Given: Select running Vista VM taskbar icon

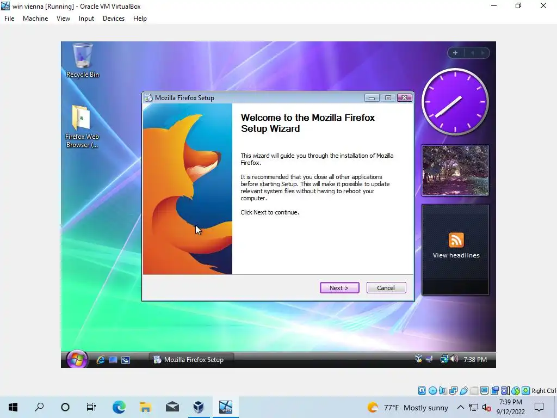Looking at the screenshot, I should coord(226,407).
